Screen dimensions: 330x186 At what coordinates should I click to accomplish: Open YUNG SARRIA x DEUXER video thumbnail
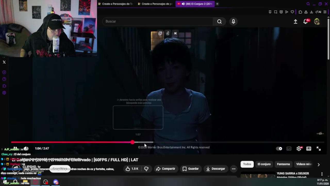258,175
